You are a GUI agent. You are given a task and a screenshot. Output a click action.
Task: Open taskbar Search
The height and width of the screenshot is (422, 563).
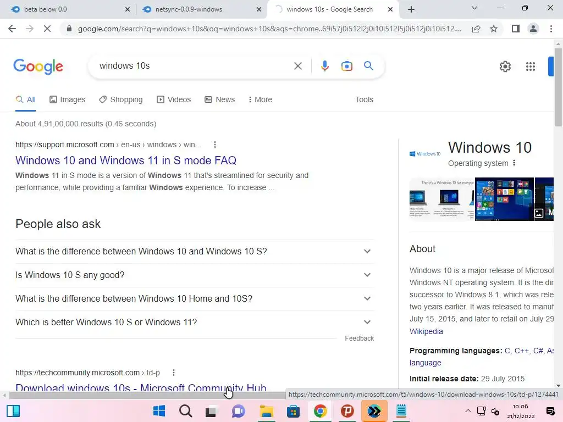click(x=186, y=411)
